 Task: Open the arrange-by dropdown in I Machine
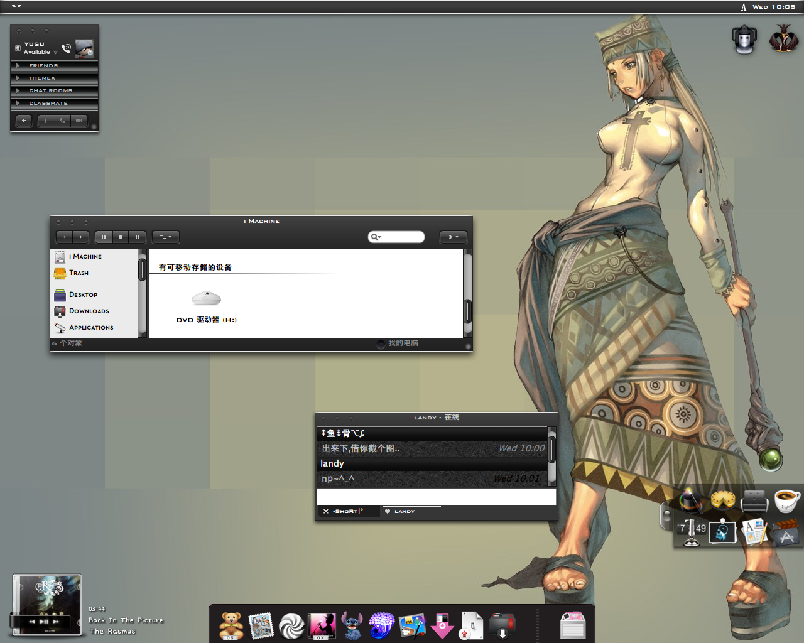coord(166,237)
